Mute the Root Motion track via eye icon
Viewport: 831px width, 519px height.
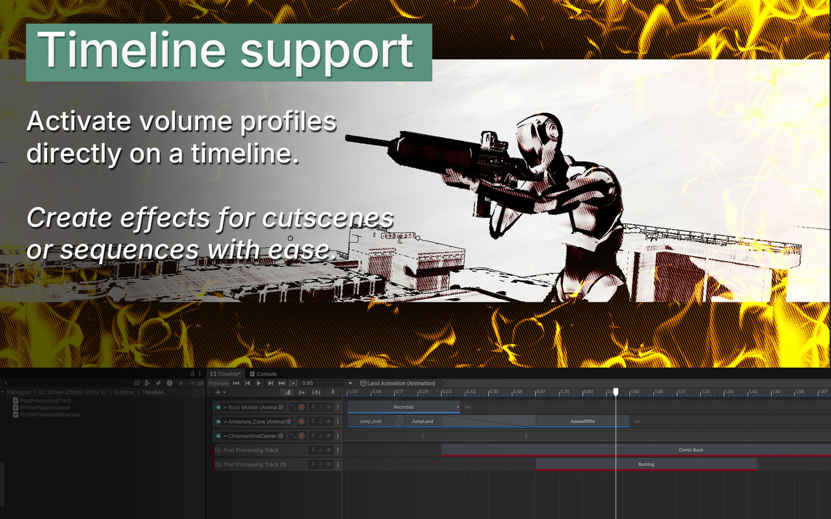[x=329, y=408]
